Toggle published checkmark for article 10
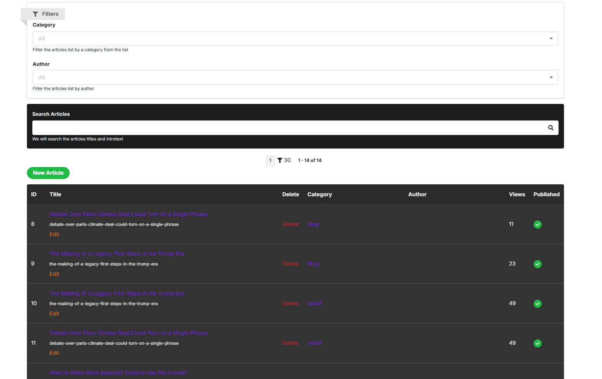Image resolution: width=602 pixels, height=379 pixels. pos(537,304)
